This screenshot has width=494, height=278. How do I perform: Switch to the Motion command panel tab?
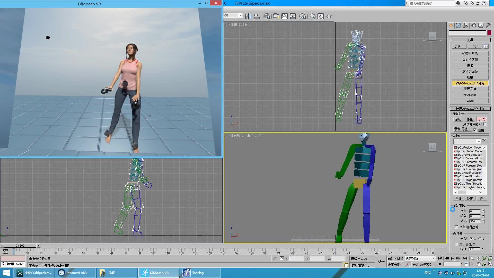pos(474,25)
